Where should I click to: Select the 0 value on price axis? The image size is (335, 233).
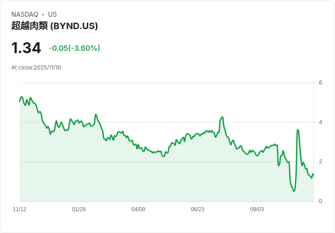point(320,201)
